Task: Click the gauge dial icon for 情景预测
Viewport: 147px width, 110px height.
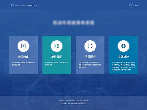Action: 90,46
